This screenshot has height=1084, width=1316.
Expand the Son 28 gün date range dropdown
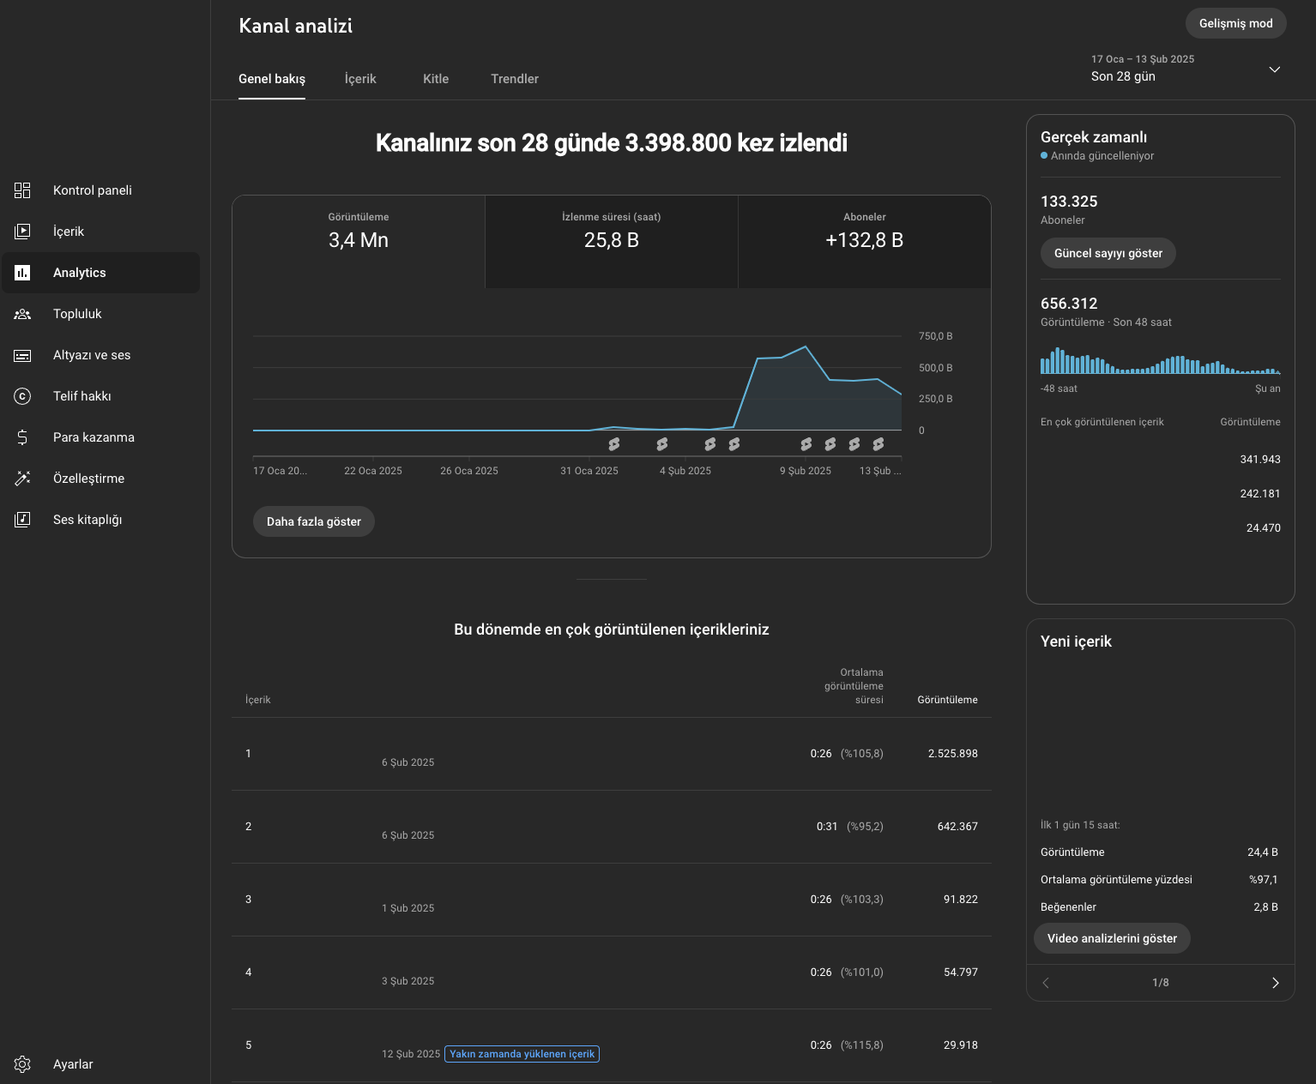[1275, 69]
